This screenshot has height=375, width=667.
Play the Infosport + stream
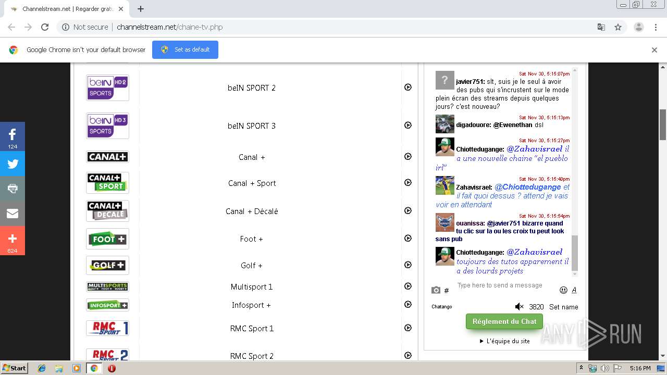coord(408,305)
